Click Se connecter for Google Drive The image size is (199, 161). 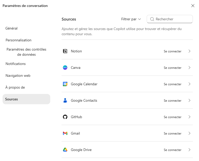(x=173, y=150)
